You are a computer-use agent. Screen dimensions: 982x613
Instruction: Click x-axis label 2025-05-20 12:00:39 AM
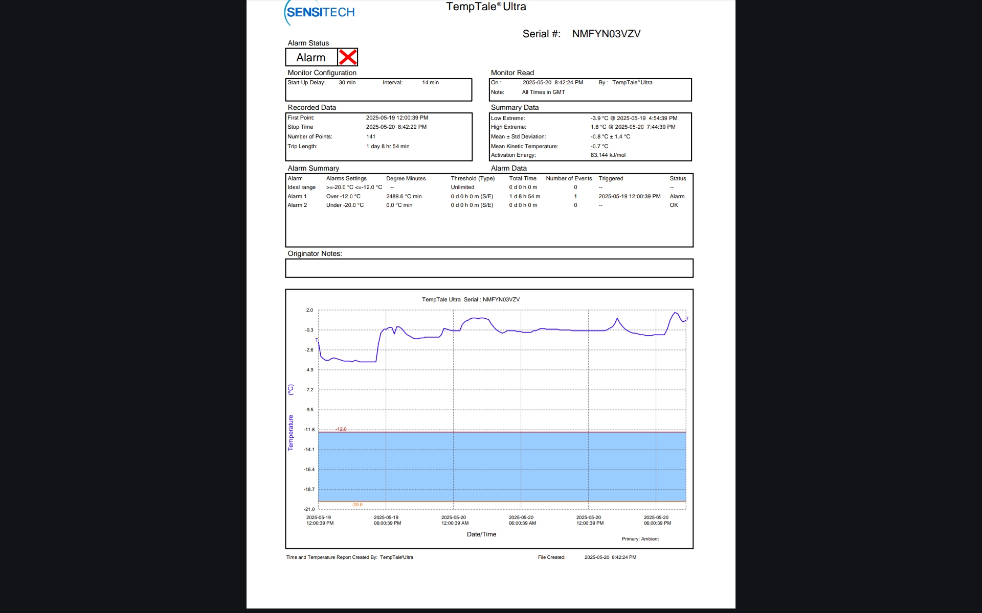(x=455, y=520)
